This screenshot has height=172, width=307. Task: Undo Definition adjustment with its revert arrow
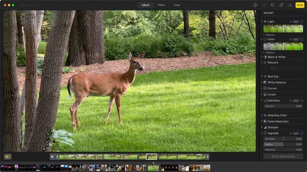click(291, 101)
